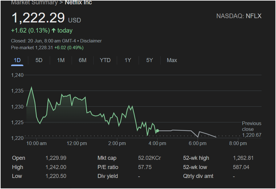Click the chart peak near 10:00 am
The height and width of the screenshot is (189, 276).
point(31,87)
